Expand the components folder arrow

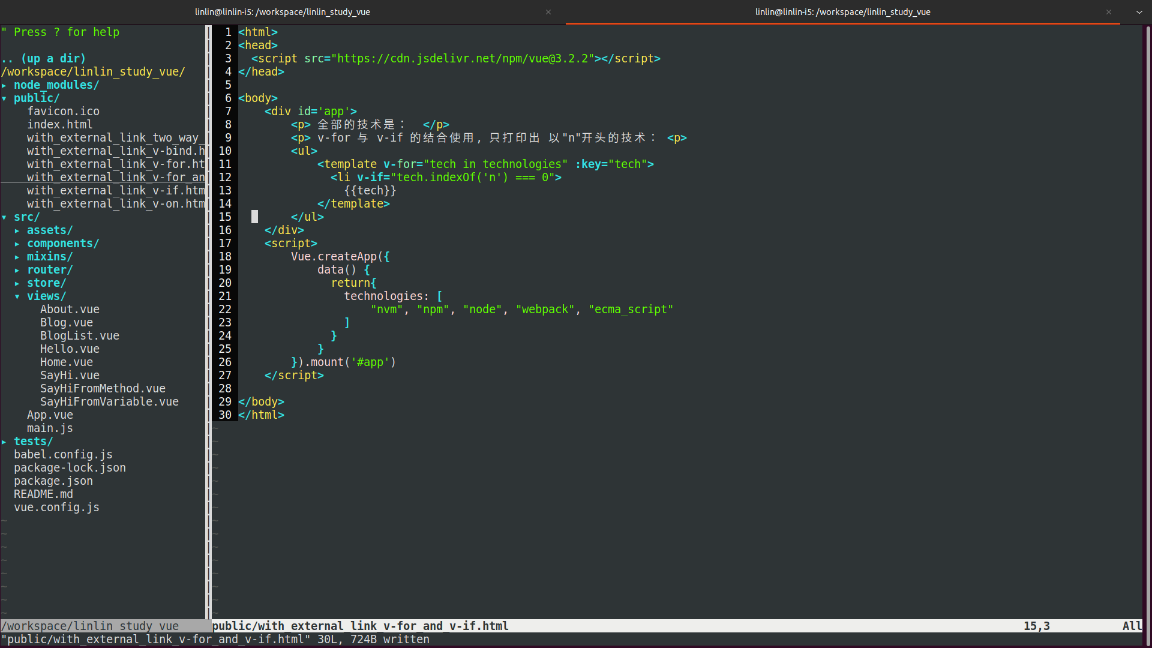pyautogui.click(x=17, y=244)
